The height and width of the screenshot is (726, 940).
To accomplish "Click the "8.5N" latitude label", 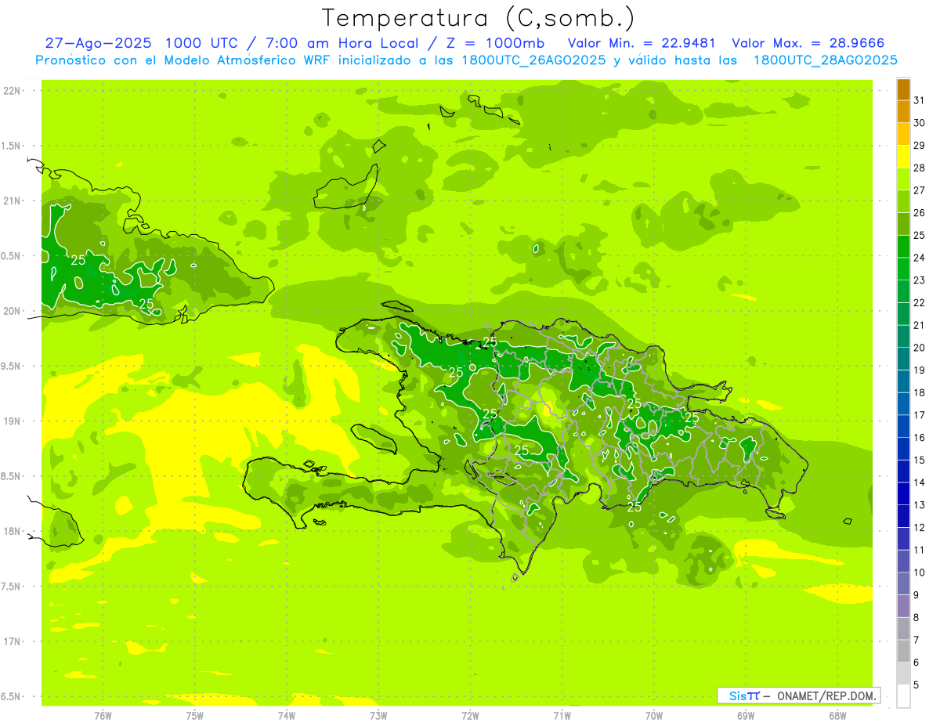I will point(12,476).
